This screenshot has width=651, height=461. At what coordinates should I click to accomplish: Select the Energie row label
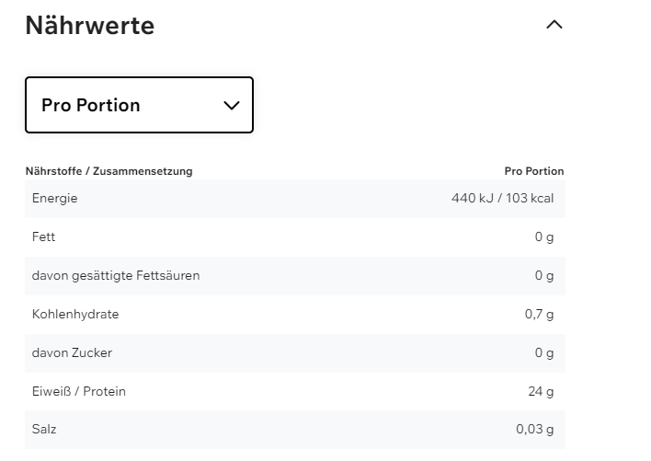[55, 198]
